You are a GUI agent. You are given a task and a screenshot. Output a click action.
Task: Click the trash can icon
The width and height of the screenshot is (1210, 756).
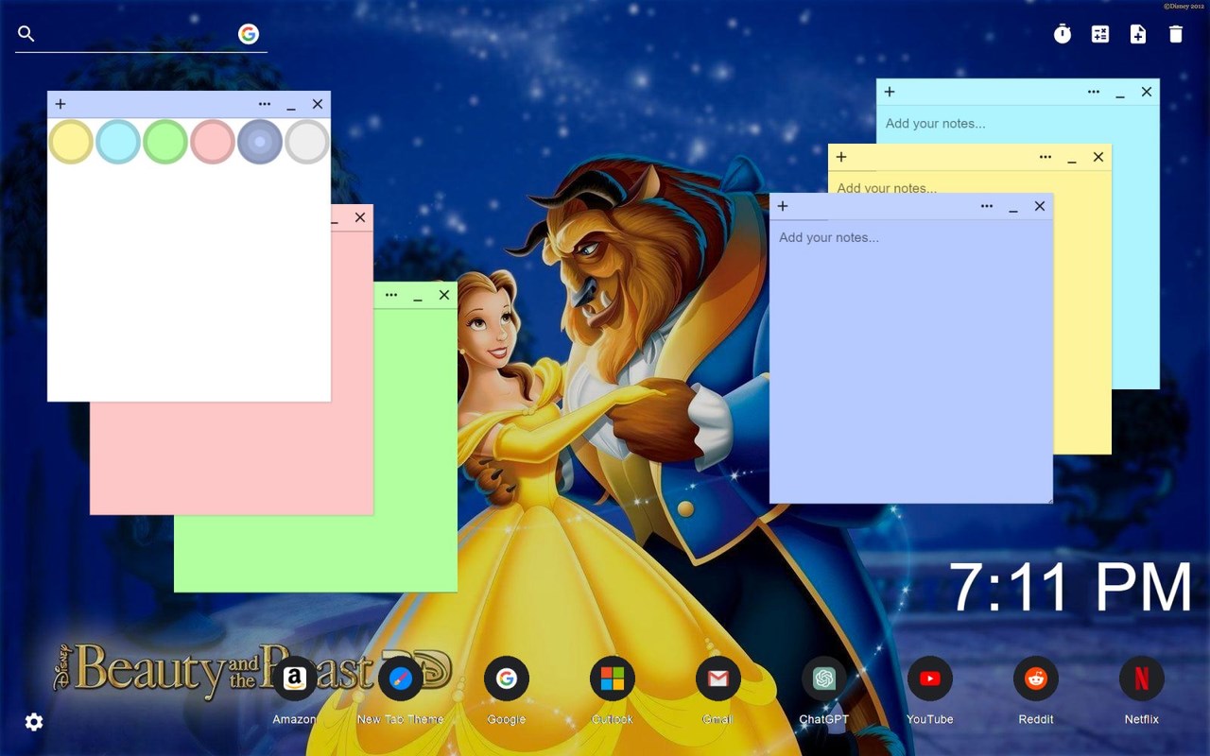coord(1176,34)
